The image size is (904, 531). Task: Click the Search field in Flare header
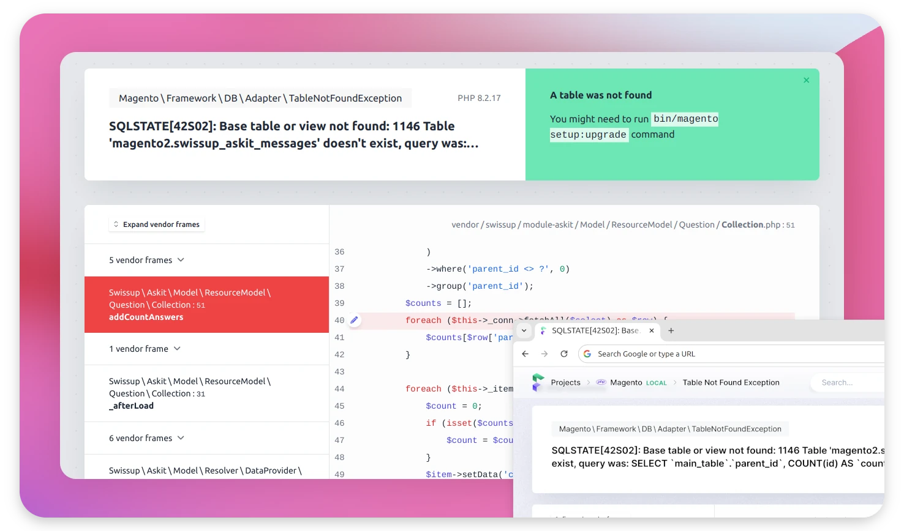[x=848, y=382]
